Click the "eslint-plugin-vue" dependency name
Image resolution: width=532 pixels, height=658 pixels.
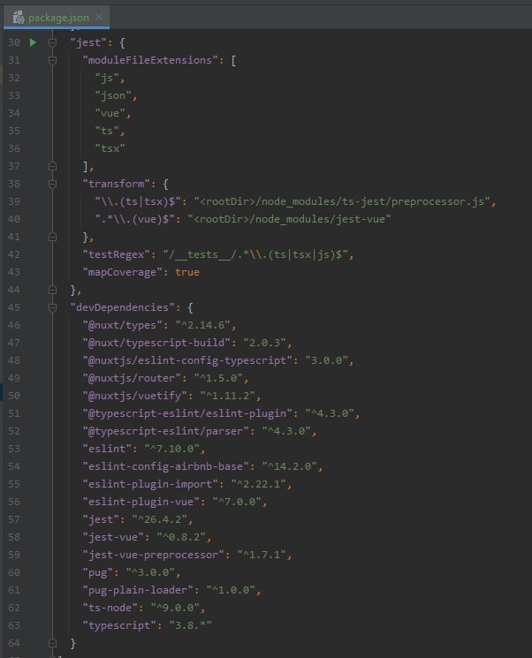point(141,502)
